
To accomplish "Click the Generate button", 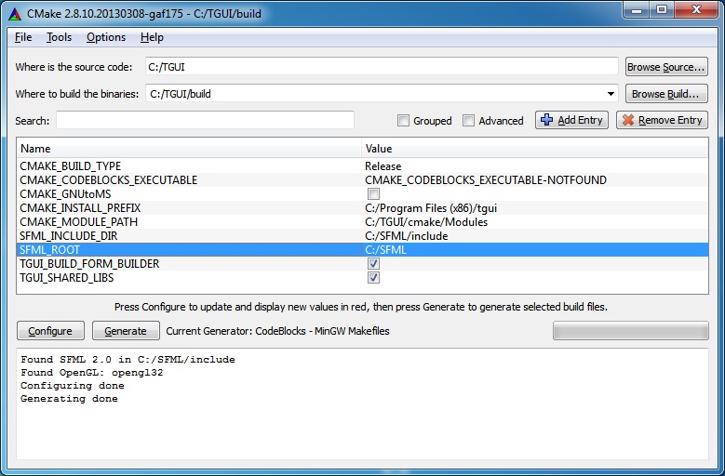I will [x=126, y=331].
